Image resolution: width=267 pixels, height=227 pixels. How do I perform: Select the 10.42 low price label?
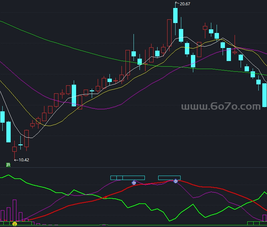point(24,160)
